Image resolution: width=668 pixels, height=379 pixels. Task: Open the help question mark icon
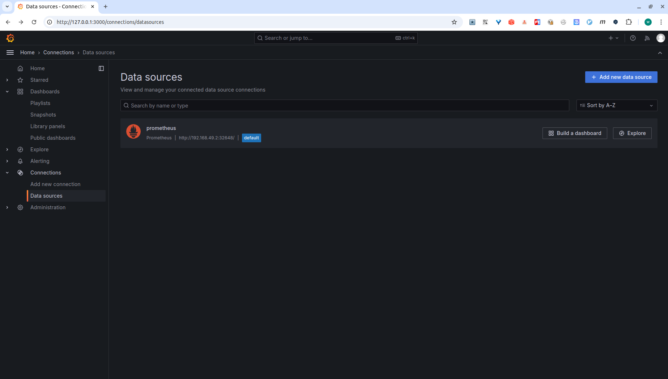coord(633,38)
